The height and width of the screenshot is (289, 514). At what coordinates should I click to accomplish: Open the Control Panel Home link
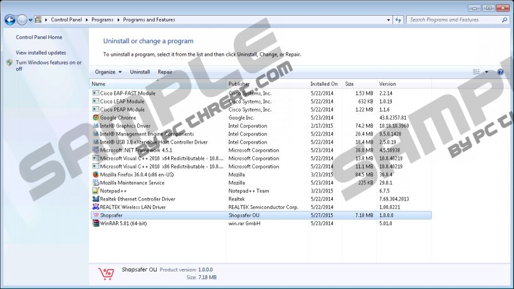coord(39,37)
